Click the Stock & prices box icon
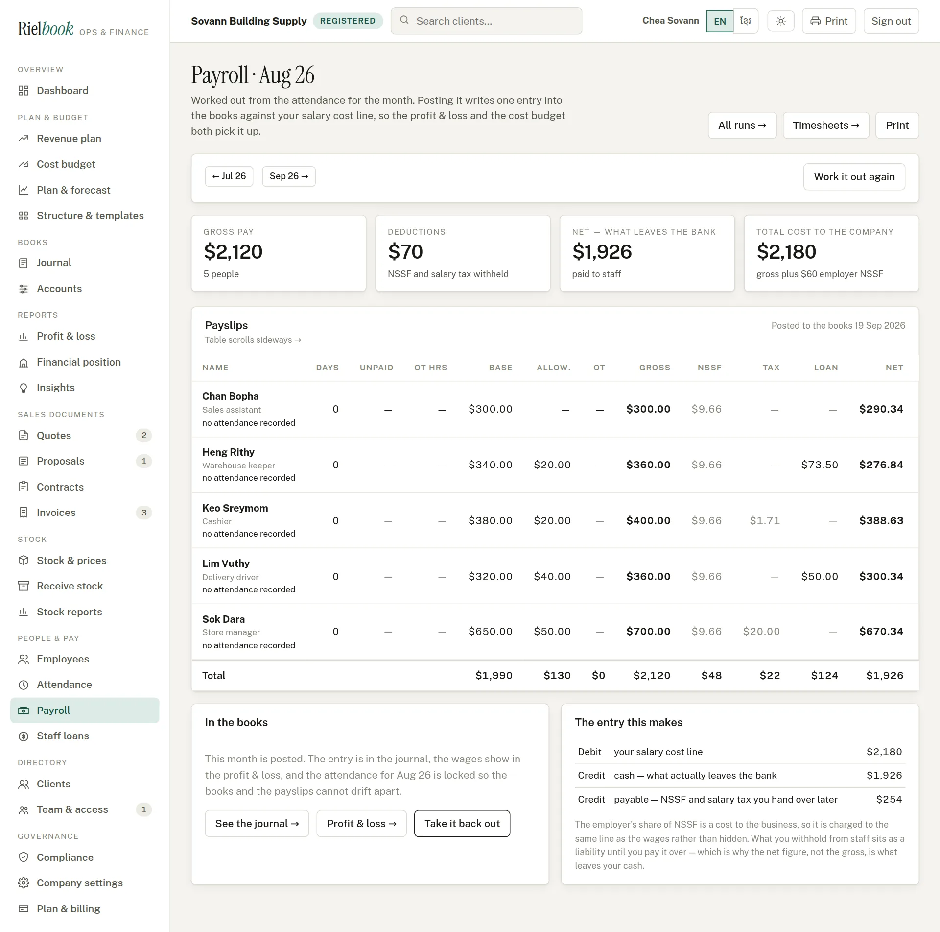 [x=23, y=561]
